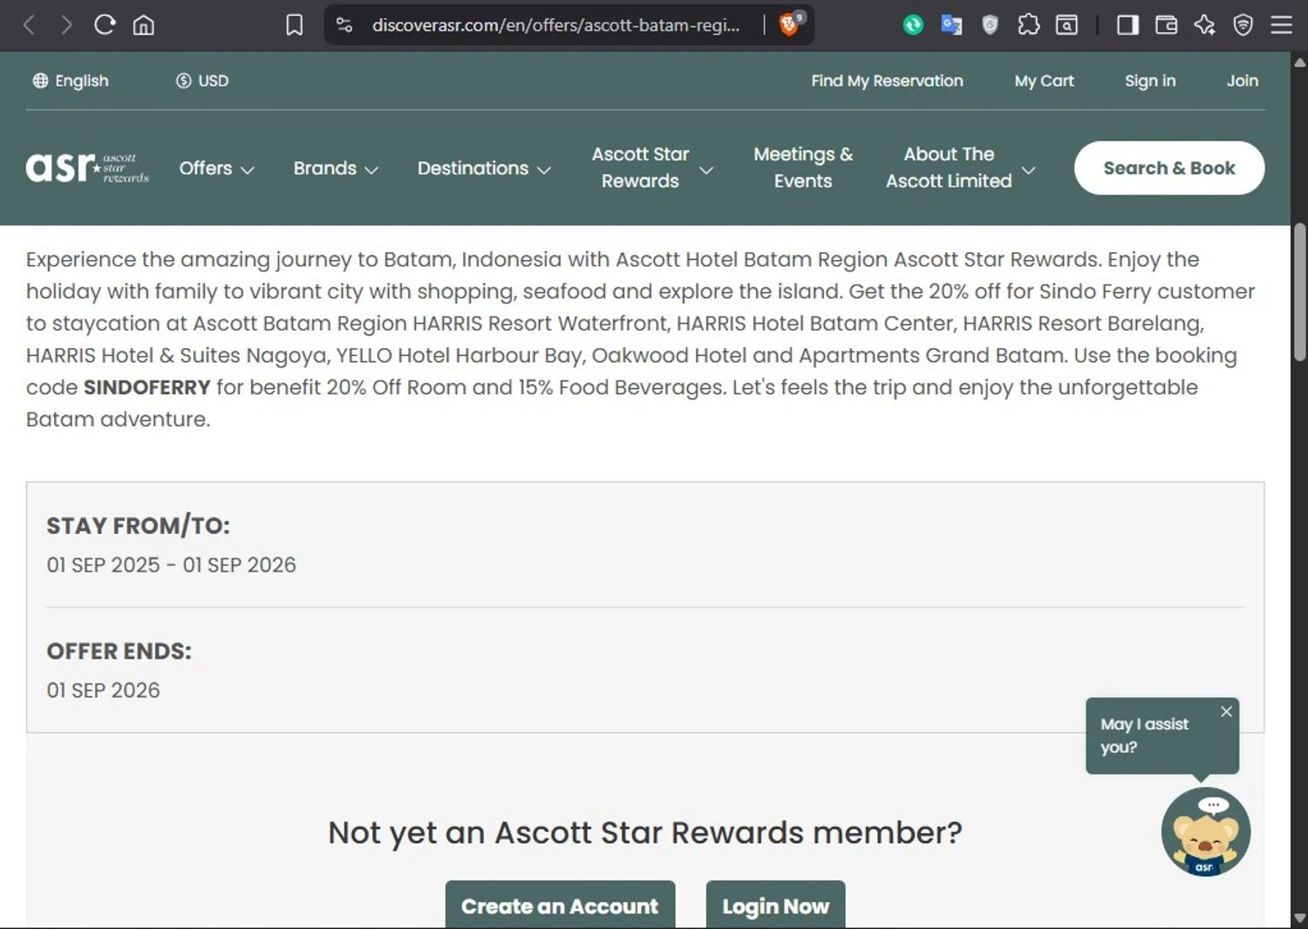Close the 'May I assist you?' bubble
This screenshot has height=929, width=1308.
point(1226,711)
